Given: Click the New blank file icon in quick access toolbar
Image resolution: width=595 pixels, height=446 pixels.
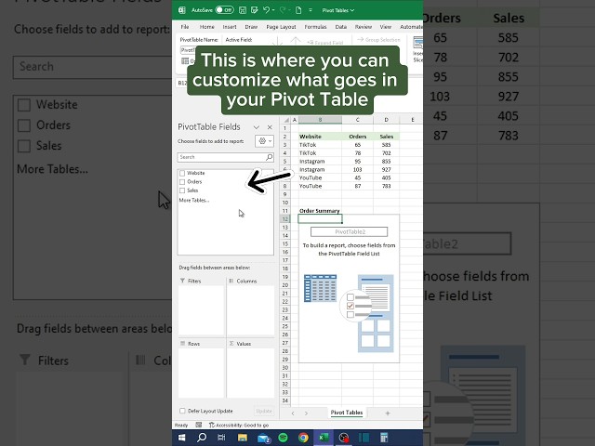Looking at the screenshot, I should tap(298, 10).
